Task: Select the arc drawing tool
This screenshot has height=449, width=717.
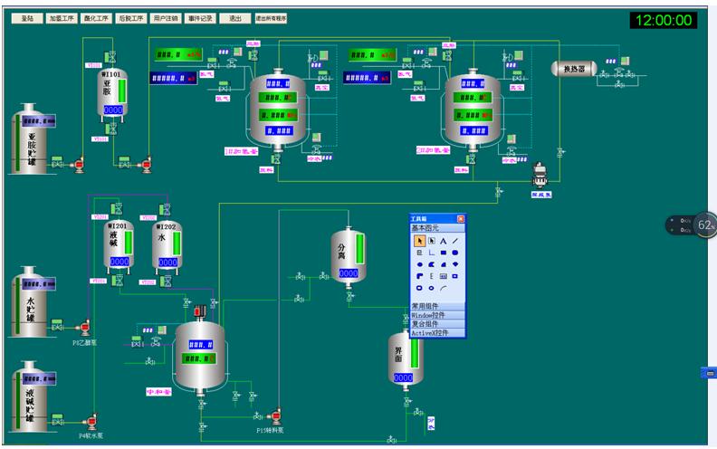Action: (x=443, y=288)
